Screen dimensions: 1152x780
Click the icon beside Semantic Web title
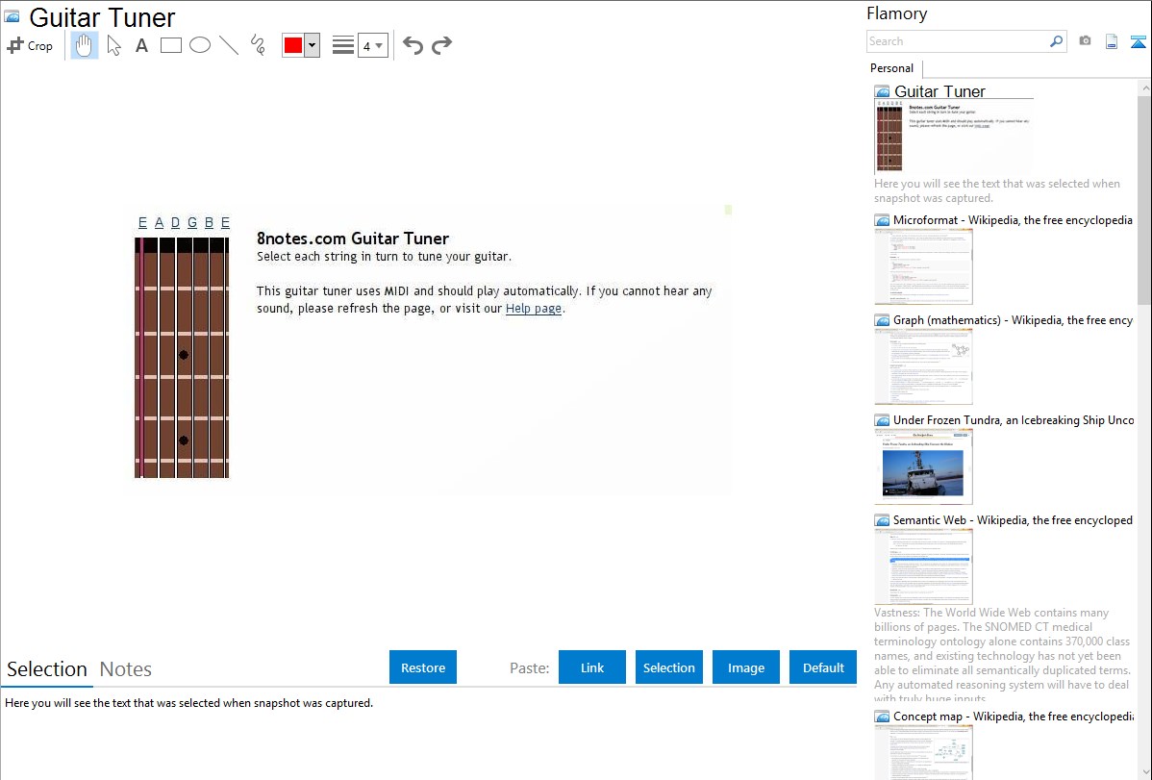coord(883,520)
